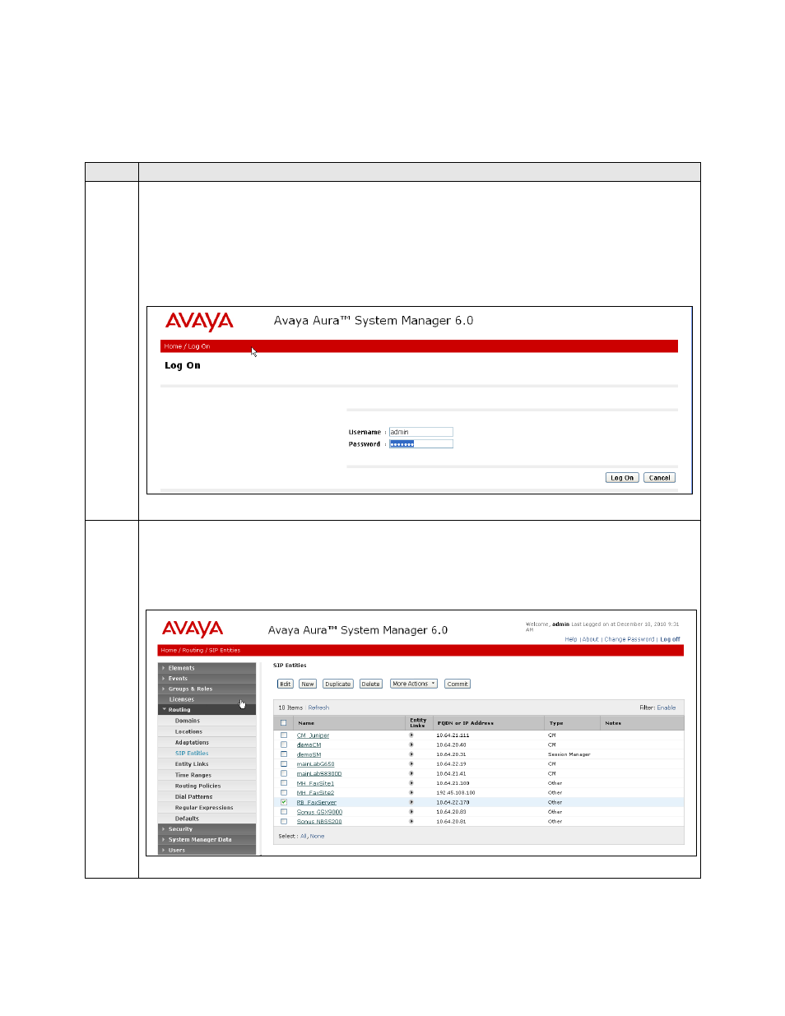This screenshot has height=1016, width=785.
Task: Open Entity Links icon for Sonus_NBS5200 row
Action: (x=411, y=821)
